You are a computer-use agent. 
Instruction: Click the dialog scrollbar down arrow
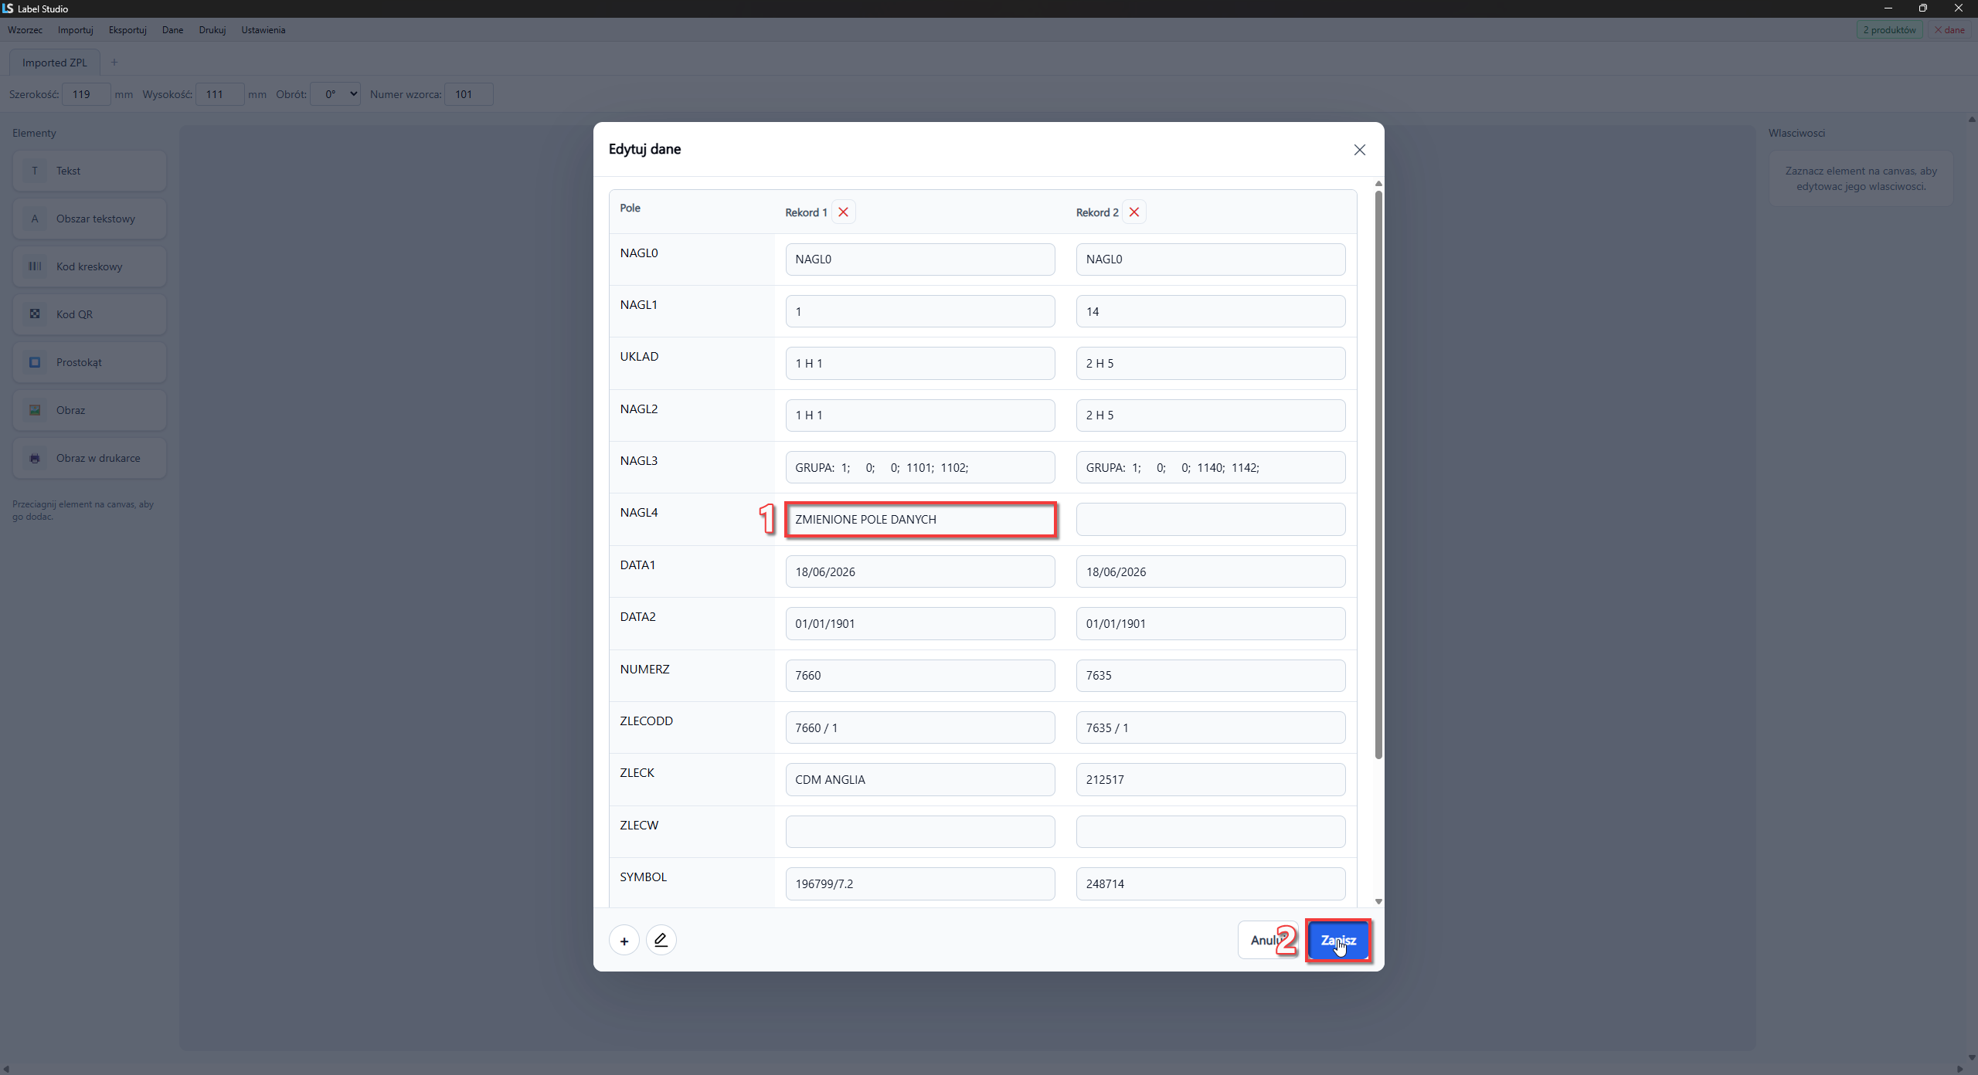1378,901
